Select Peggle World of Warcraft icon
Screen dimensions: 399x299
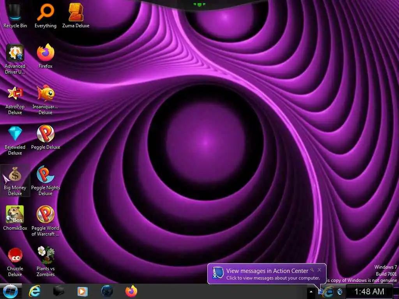pyautogui.click(x=46, y=221)
